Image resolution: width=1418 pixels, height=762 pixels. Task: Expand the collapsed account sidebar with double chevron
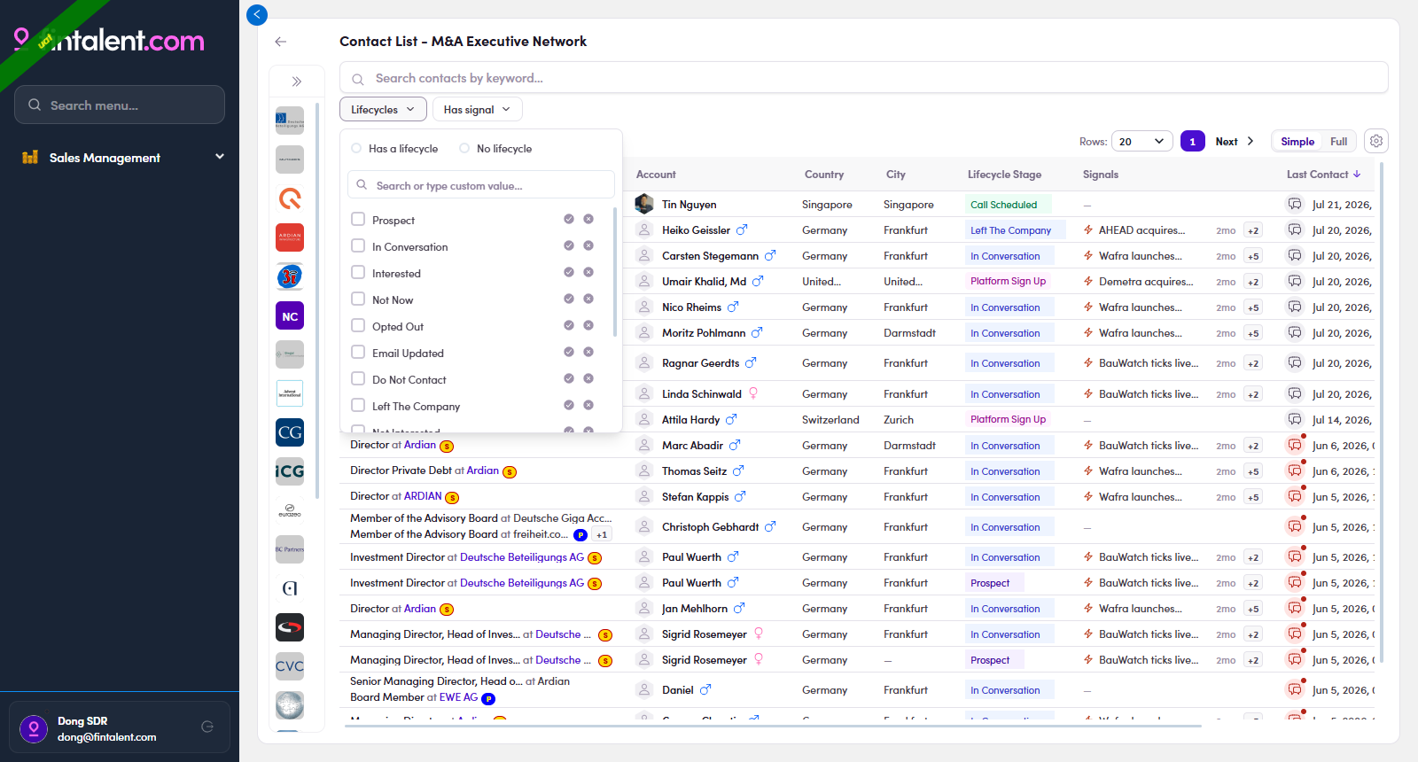[297, 82]
